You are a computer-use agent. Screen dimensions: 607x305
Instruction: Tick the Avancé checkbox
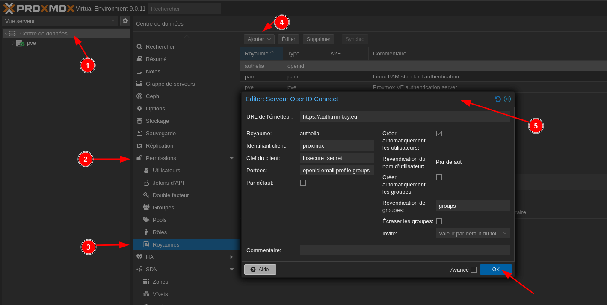474,270
